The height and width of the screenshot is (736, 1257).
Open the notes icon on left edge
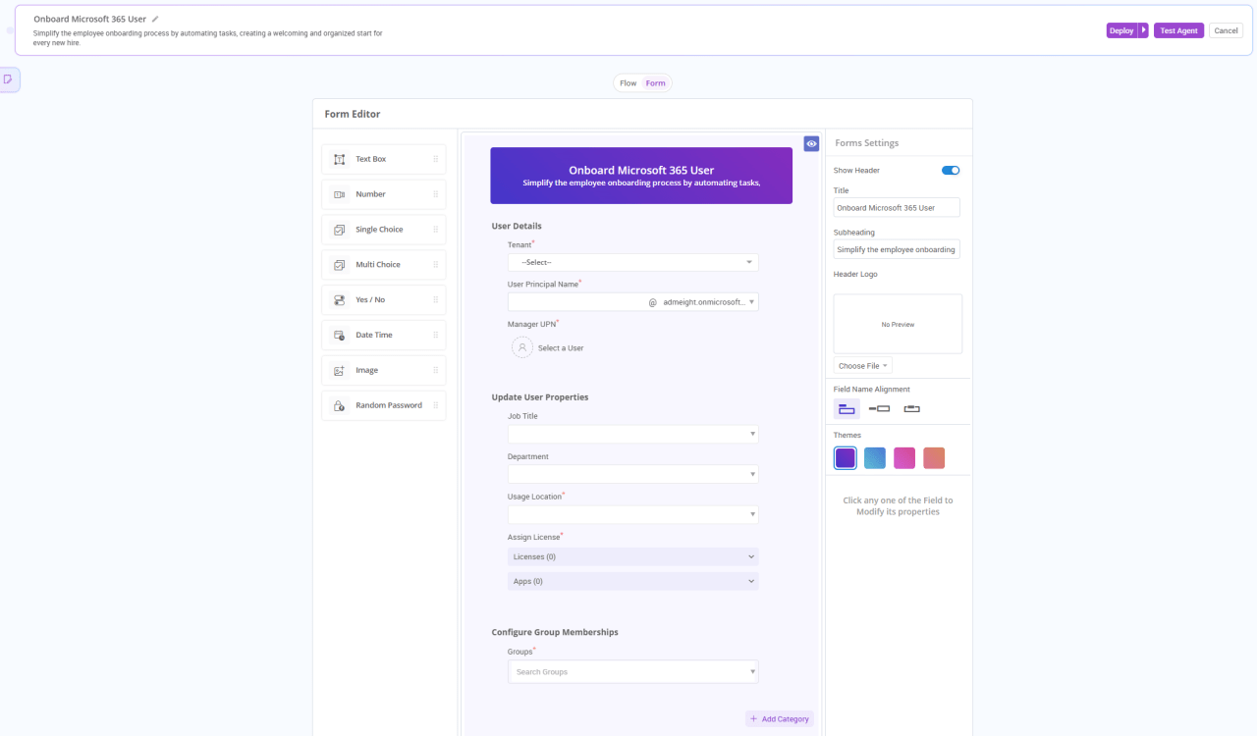[8, 79]
